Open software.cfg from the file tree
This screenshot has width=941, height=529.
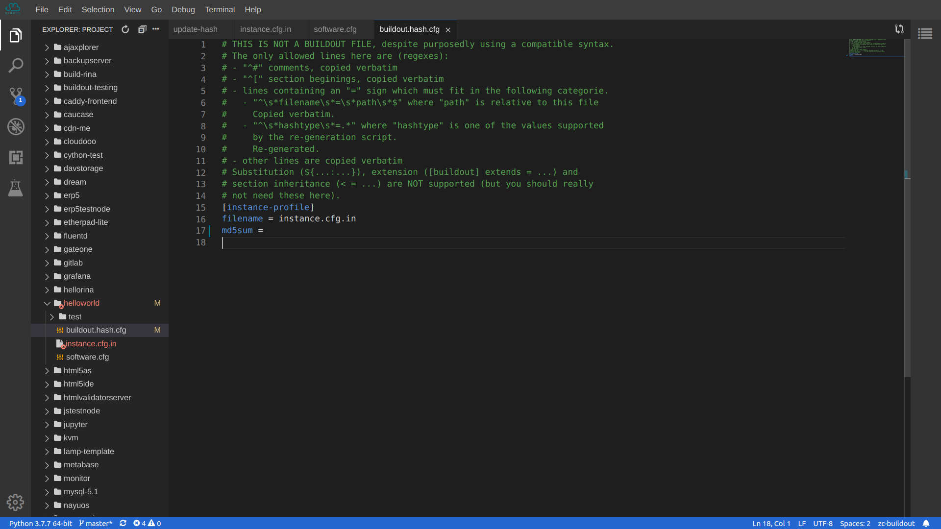point(100,357)
